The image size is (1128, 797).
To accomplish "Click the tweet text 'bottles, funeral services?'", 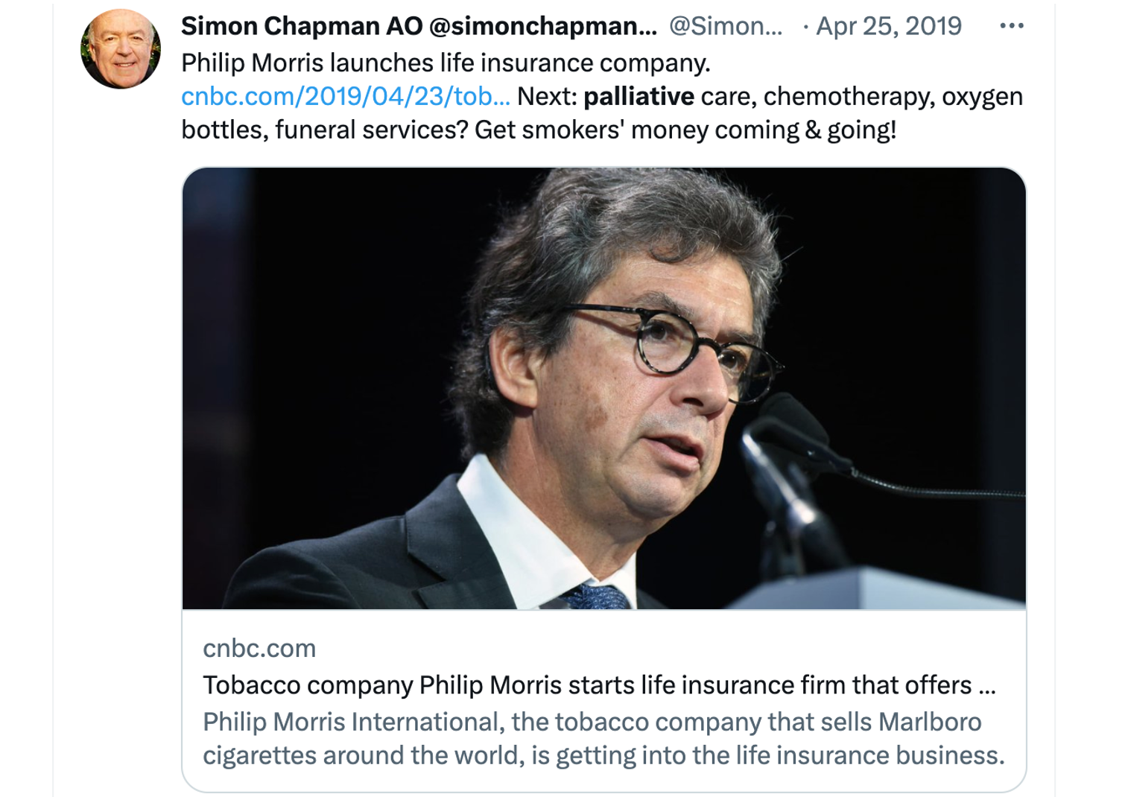I will click(324, 130).
